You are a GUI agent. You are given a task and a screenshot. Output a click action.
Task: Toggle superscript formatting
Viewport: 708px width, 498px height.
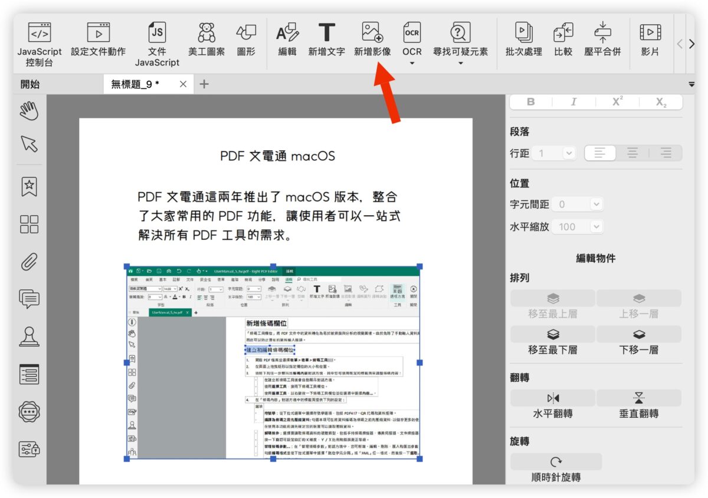pyautogui.click(x=617, y=102)
